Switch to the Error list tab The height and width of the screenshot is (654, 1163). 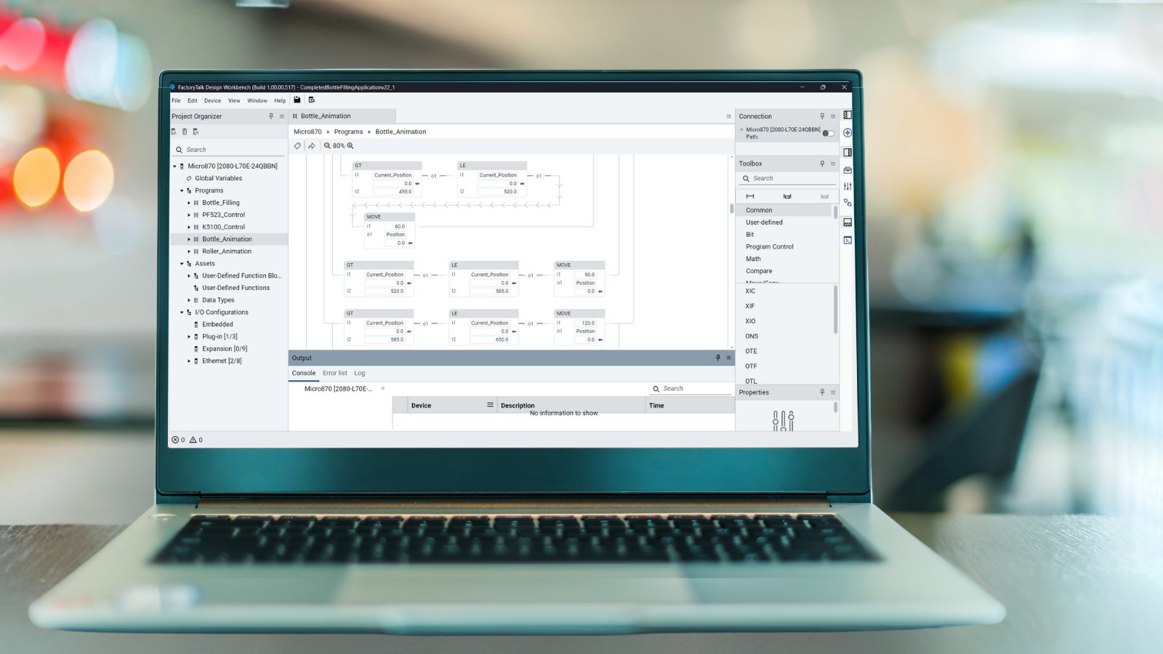click(334, 373)
